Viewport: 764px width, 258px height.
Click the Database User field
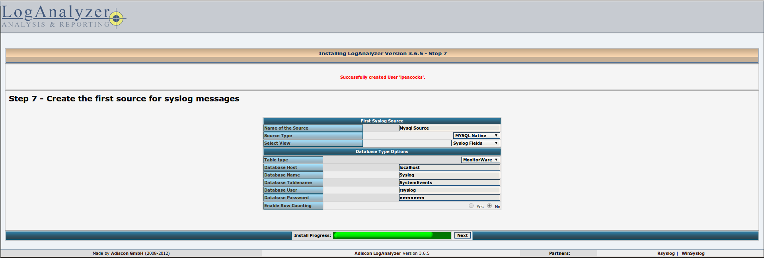tap(449, 190)
